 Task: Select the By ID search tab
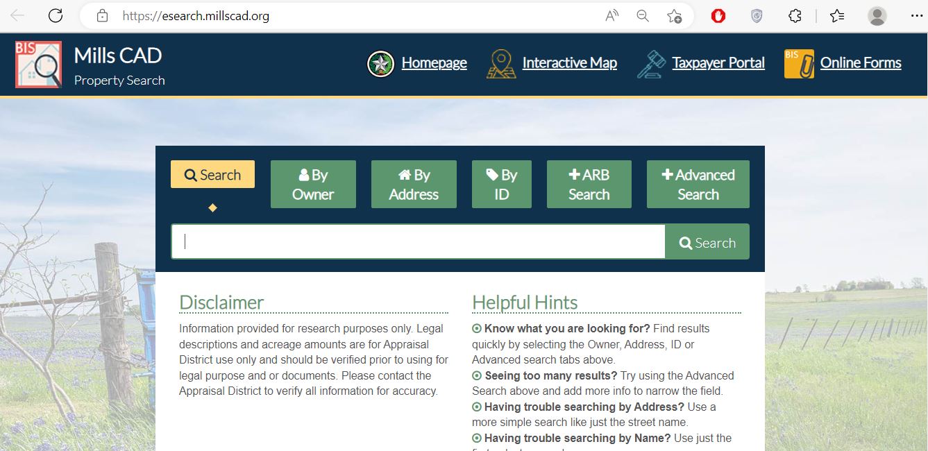pyautogui.click(x=502, y=185)
